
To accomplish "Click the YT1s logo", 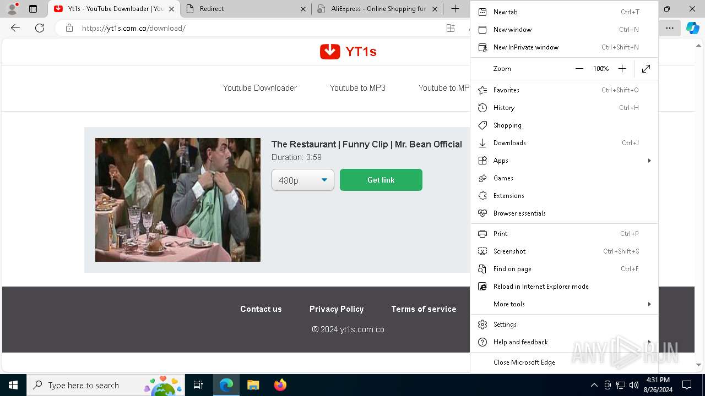I will click(x=348, y=52).
